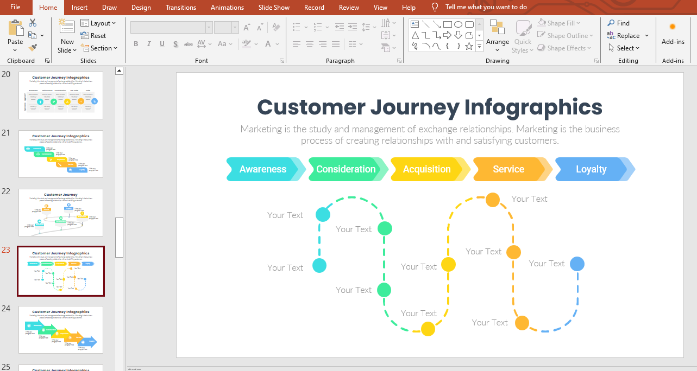Open the Animations tab
697x371 pixels.
coord(228,7)
